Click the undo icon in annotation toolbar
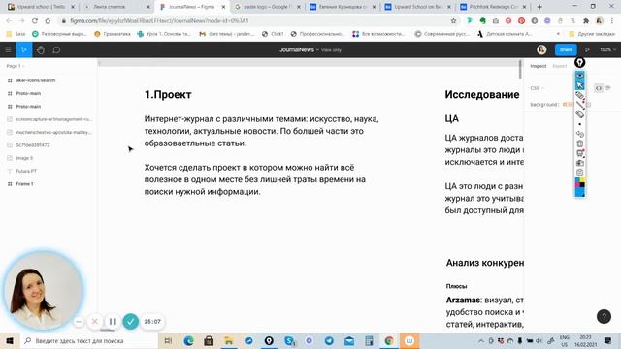Viewport: 621px width, 349px height. (x=580, y=134)
